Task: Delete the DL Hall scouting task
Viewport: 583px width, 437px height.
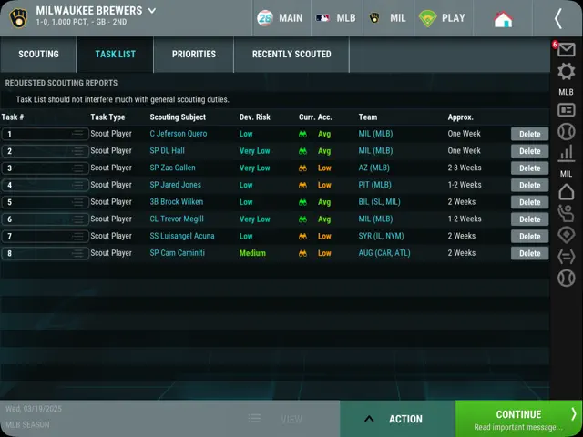Action: pos(529,151)
